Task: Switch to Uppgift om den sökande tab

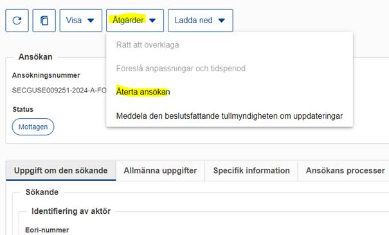Action: coord(61,171)
